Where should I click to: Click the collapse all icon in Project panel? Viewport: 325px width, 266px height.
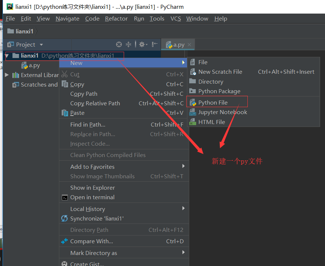128,44
